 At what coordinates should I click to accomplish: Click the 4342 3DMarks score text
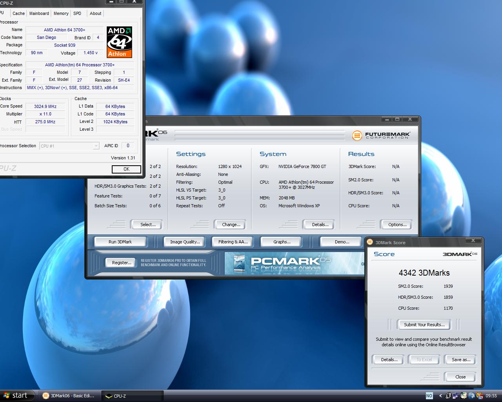[424, 273]
